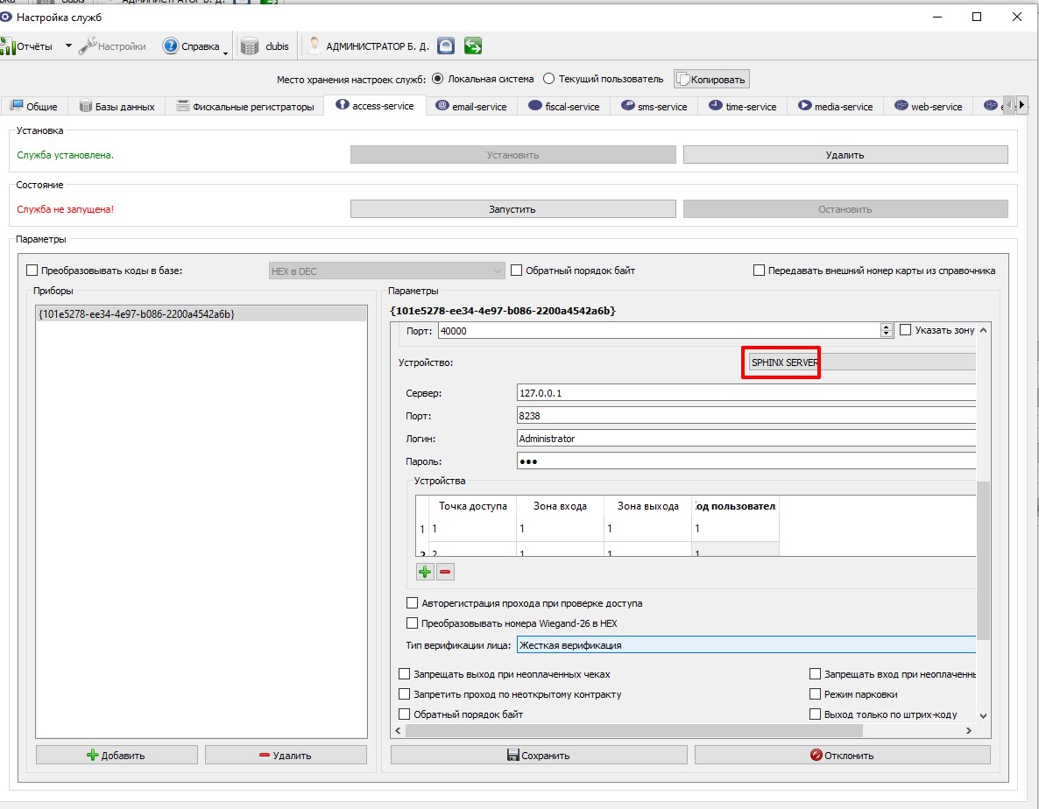The image size is (1039, 809).
Task: Add a device row with green plus
Action: pyautogui.click(x=425, y=572)
